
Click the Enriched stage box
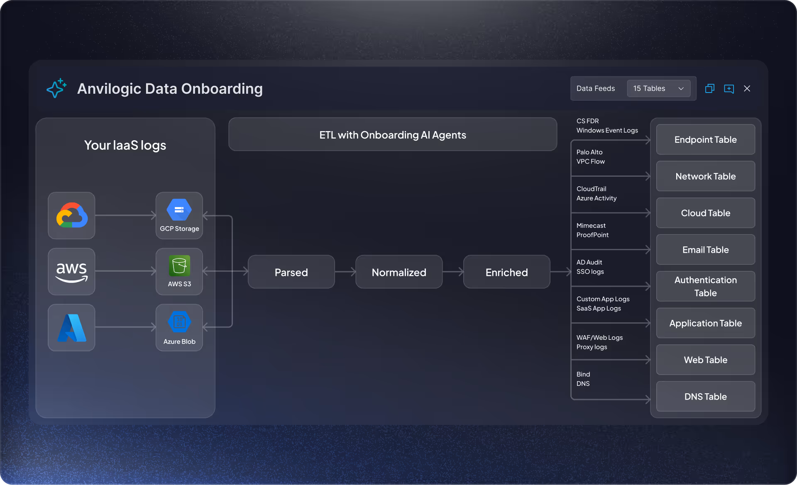[506, 272]
